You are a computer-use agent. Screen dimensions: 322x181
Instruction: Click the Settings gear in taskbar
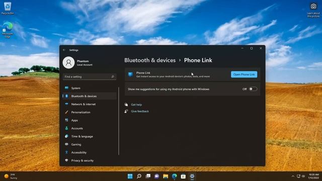(x=192, y=176)
